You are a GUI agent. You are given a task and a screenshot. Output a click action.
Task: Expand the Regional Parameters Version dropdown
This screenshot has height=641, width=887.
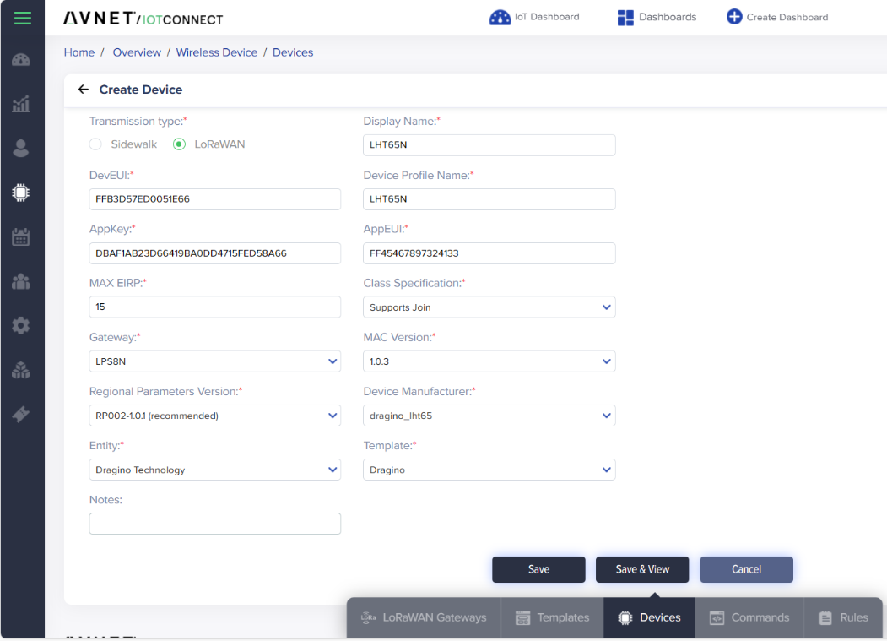(x=215, y=416)
